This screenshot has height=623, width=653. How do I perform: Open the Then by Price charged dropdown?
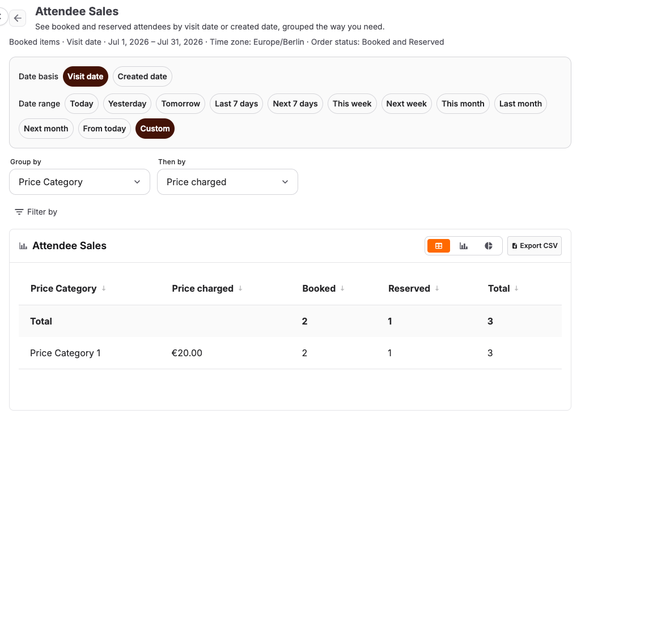[227, 182]
